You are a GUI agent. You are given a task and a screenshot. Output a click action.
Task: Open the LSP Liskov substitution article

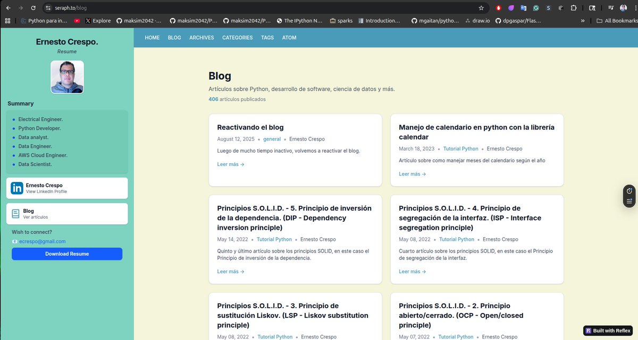(293, 316)
